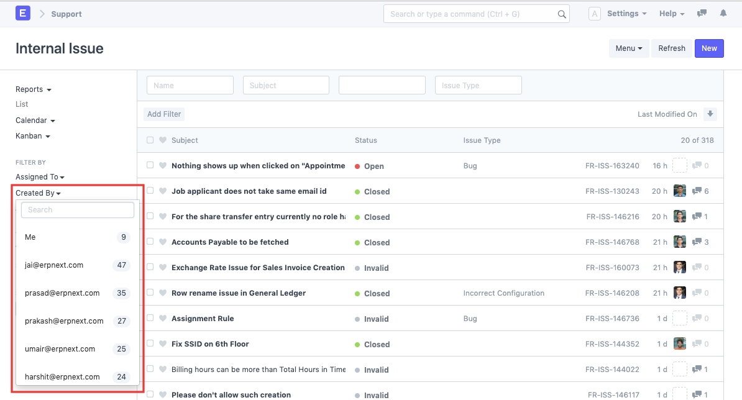Open the Support breadcrumb link
Screen dimensions: 742x400
tap(66, 14)
